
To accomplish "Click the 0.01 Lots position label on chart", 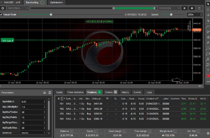I will [7, 41].
